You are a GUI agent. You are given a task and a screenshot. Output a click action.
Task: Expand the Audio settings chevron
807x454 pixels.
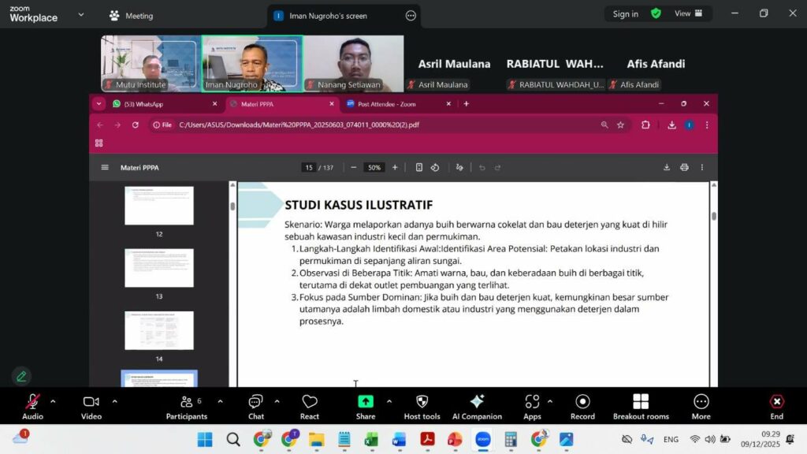pyautogui.click(x=53, y=401)
